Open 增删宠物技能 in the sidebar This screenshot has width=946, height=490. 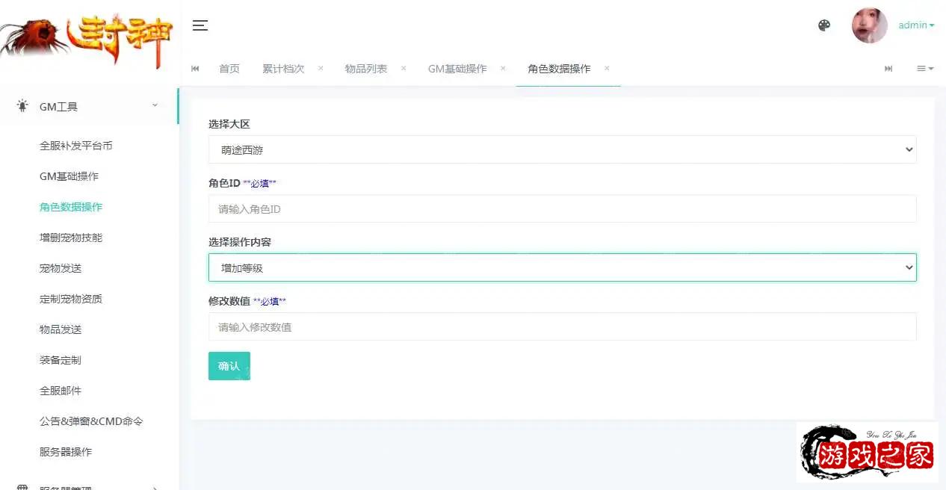pos(71,238)
